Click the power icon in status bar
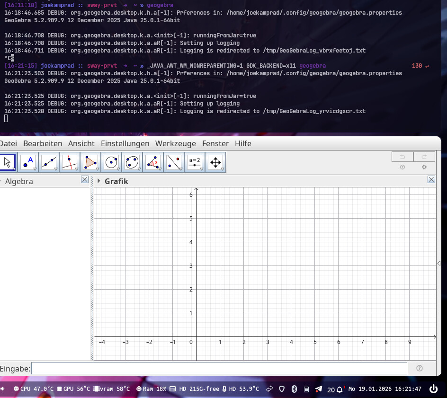Screen dimensions: 447x398 tap(433, 389)
